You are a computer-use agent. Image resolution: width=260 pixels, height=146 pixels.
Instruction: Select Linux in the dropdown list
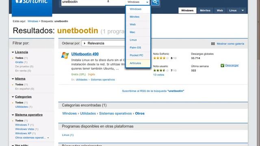138,40
